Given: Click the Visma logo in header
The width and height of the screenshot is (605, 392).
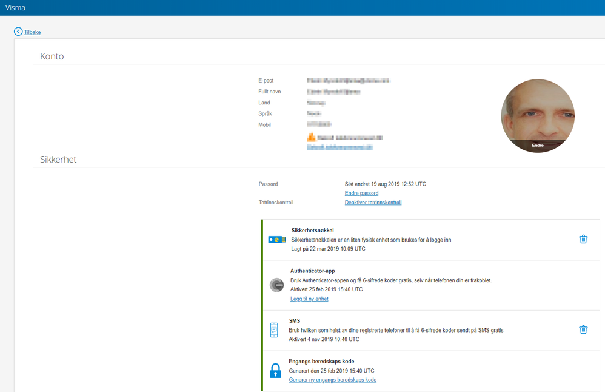Looking at the screenshot, I should pos(15,8).
